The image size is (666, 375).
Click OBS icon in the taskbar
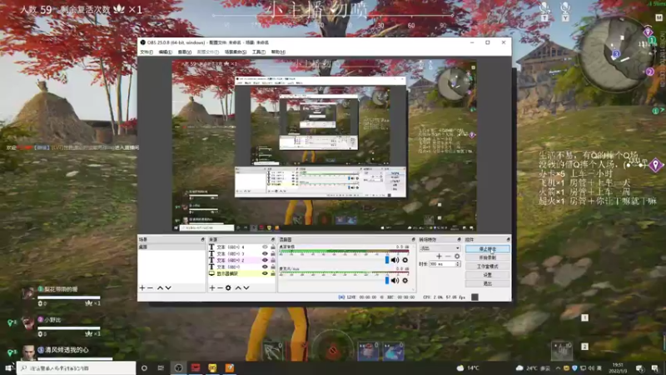[x=178, y=367]
